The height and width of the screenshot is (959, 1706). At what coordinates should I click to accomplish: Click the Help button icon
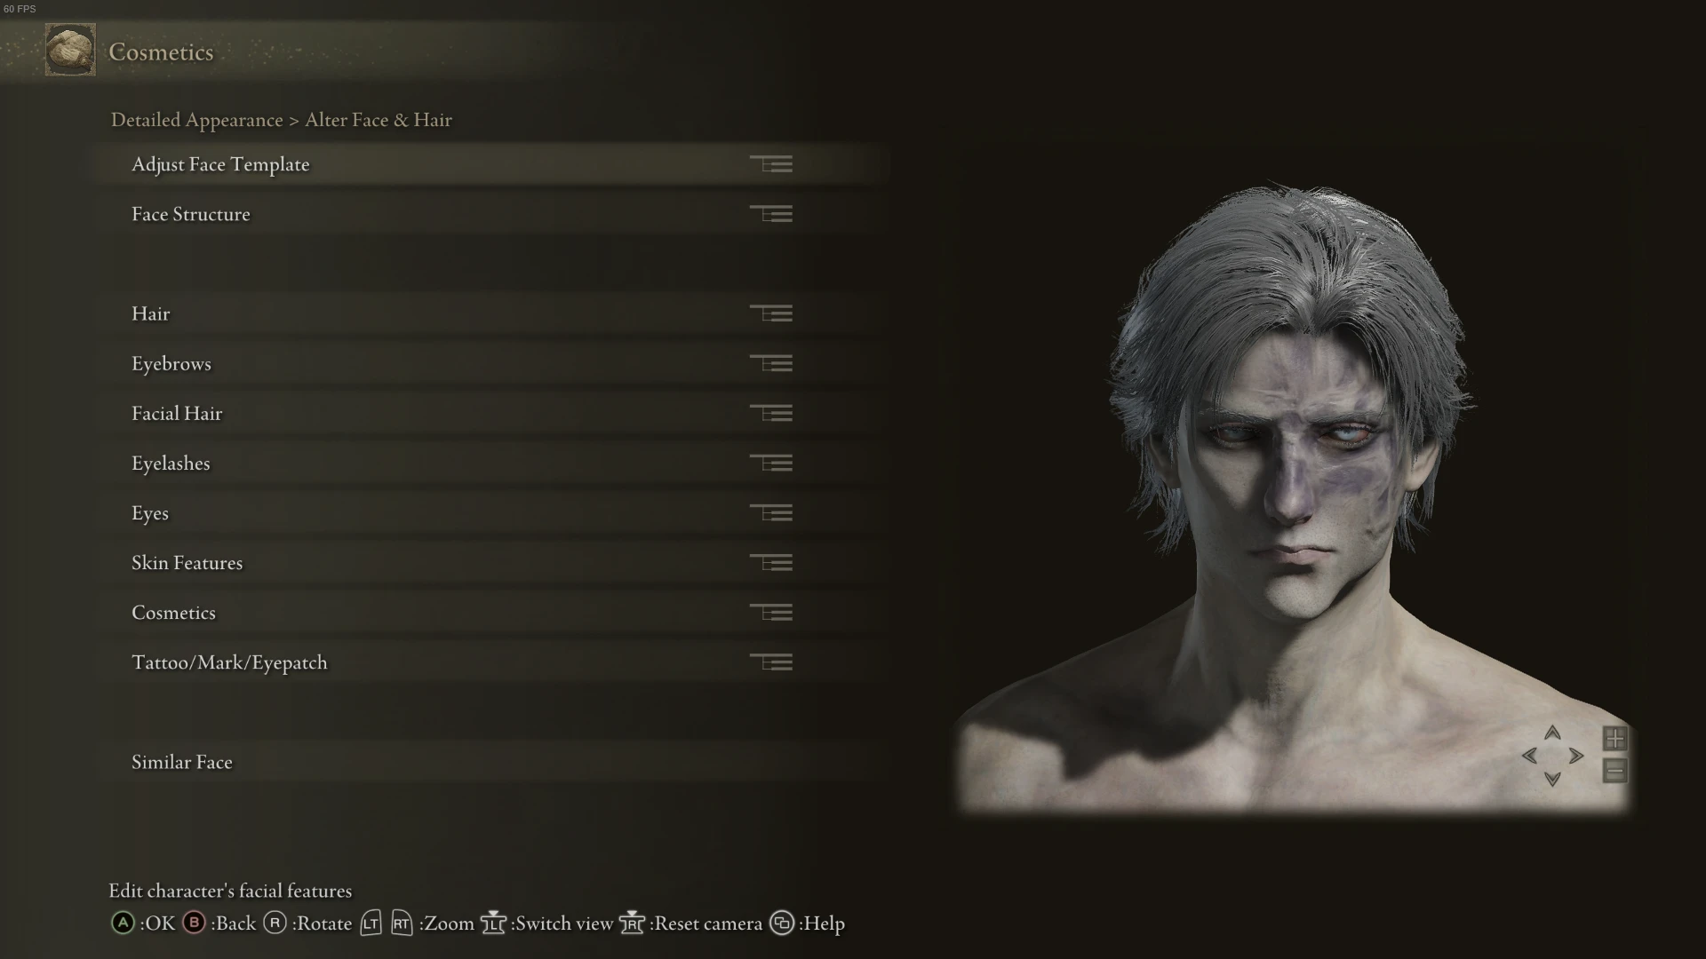pyautogui.click(x=782, y=923)
